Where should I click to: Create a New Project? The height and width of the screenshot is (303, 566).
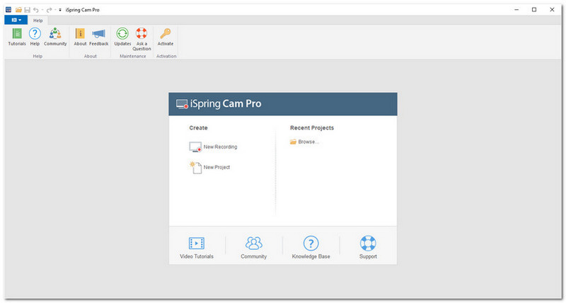(209, 168)
